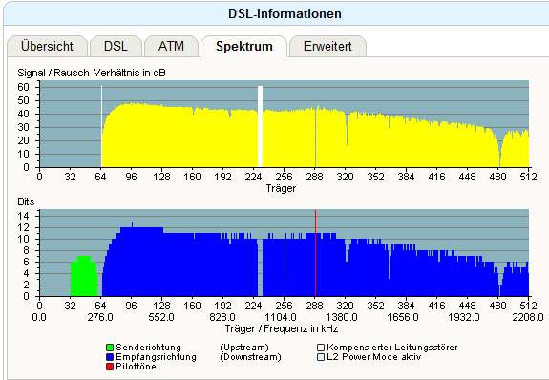
Task: Click the green Senderichtung legend swatch
Action: coord(110,348)
